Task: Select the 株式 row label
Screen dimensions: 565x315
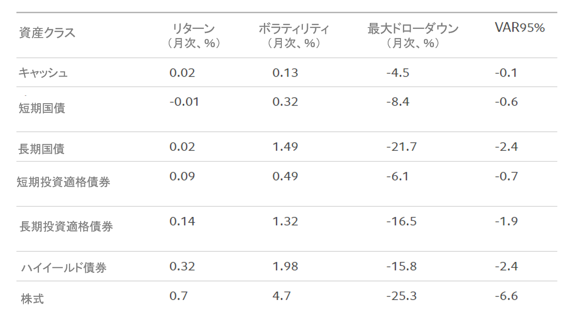Action: tap(33, 299)
